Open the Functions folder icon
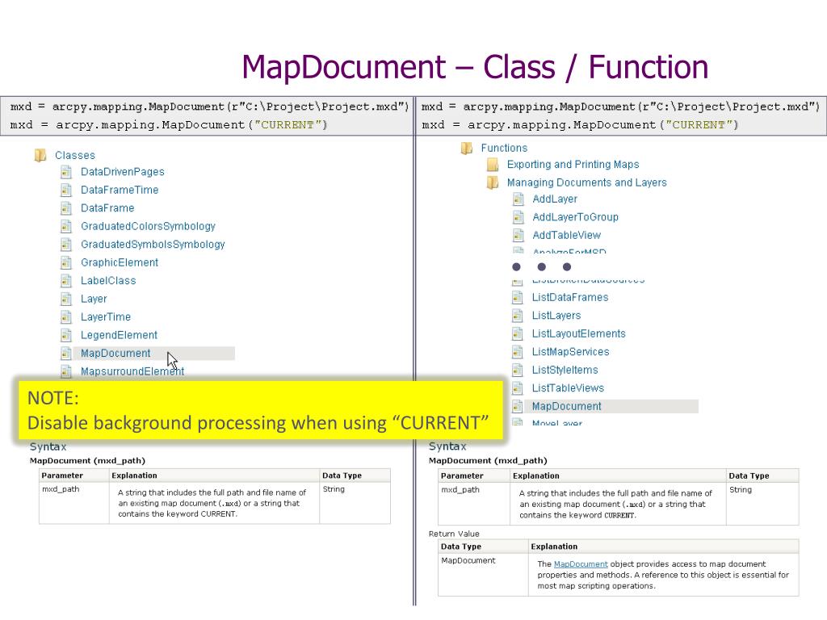This screenshot has width=827, height=620. 467,149
